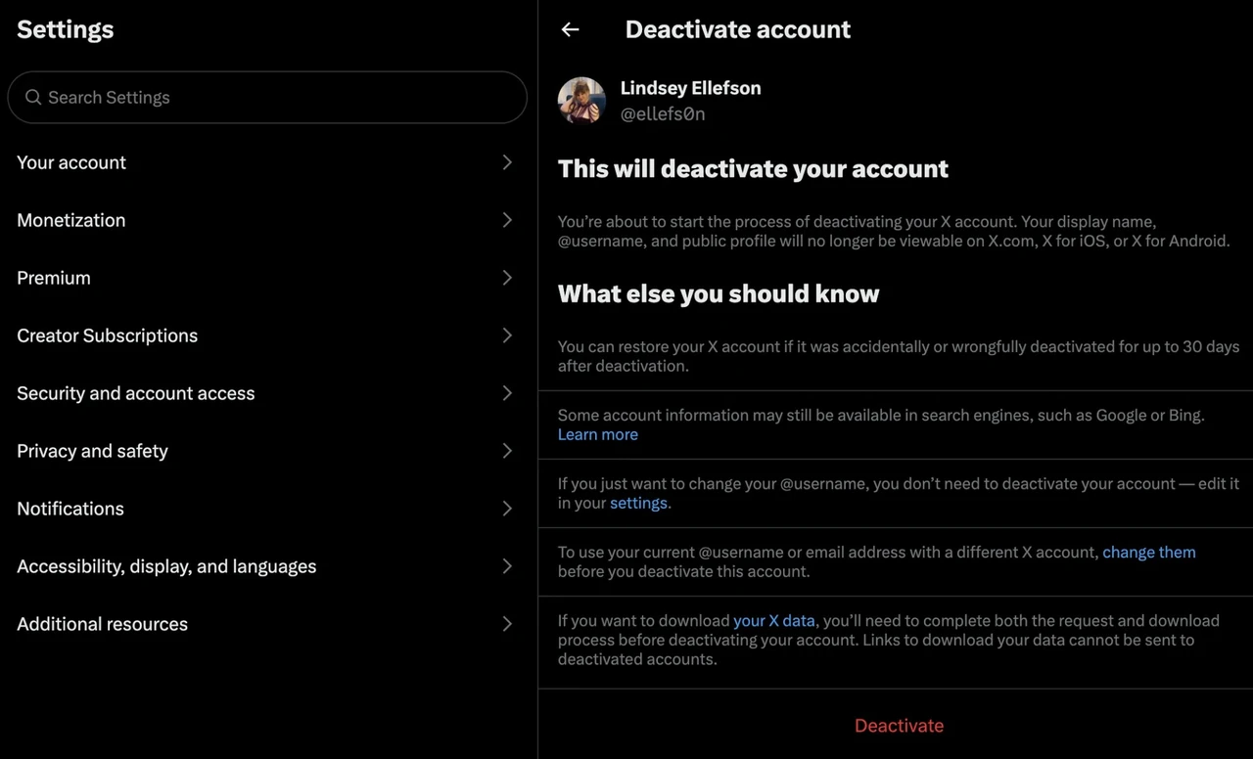The image size is (1253, 759).
Task: Expand the Notifications chevron
Action: [x=507, y=509]
